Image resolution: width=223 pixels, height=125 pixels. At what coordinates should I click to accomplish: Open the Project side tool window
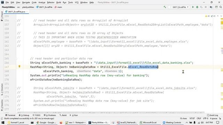point(2,16)
